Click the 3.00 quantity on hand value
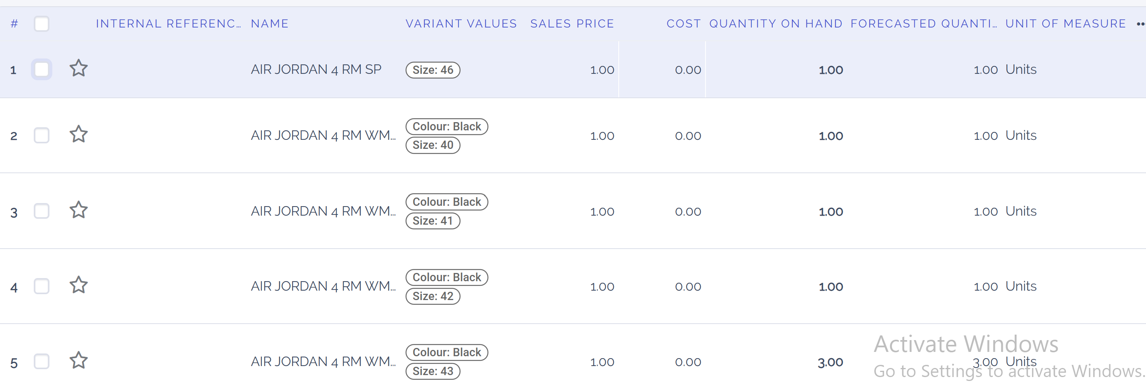This screenshot has height=390, width=1146. coord(830,363)
